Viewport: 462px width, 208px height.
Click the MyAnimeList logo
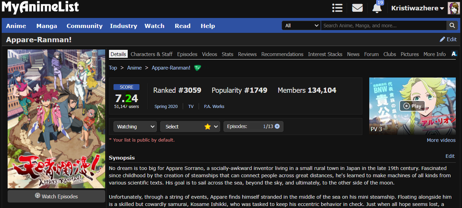(40, 8)
